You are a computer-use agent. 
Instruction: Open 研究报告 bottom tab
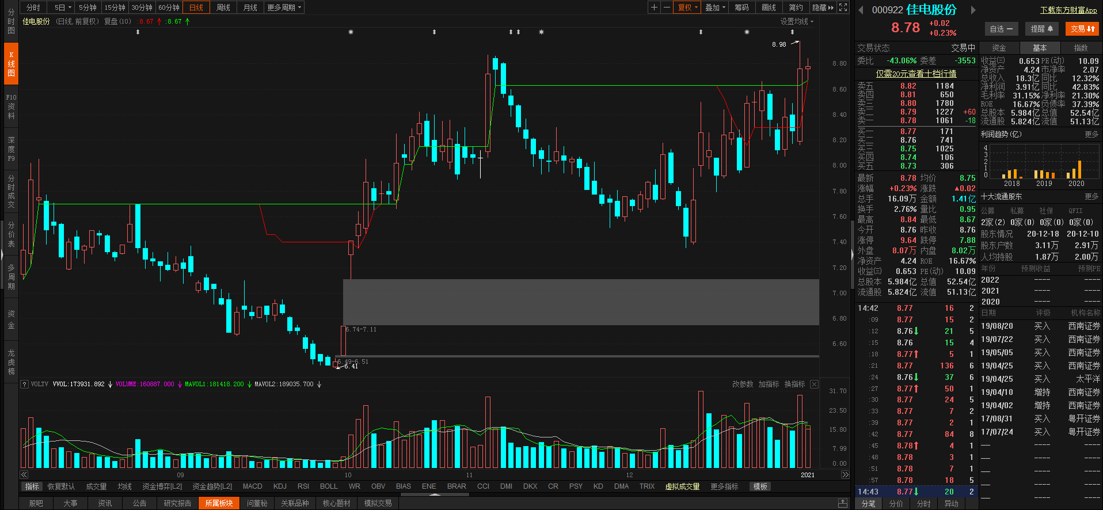[177, 503]
